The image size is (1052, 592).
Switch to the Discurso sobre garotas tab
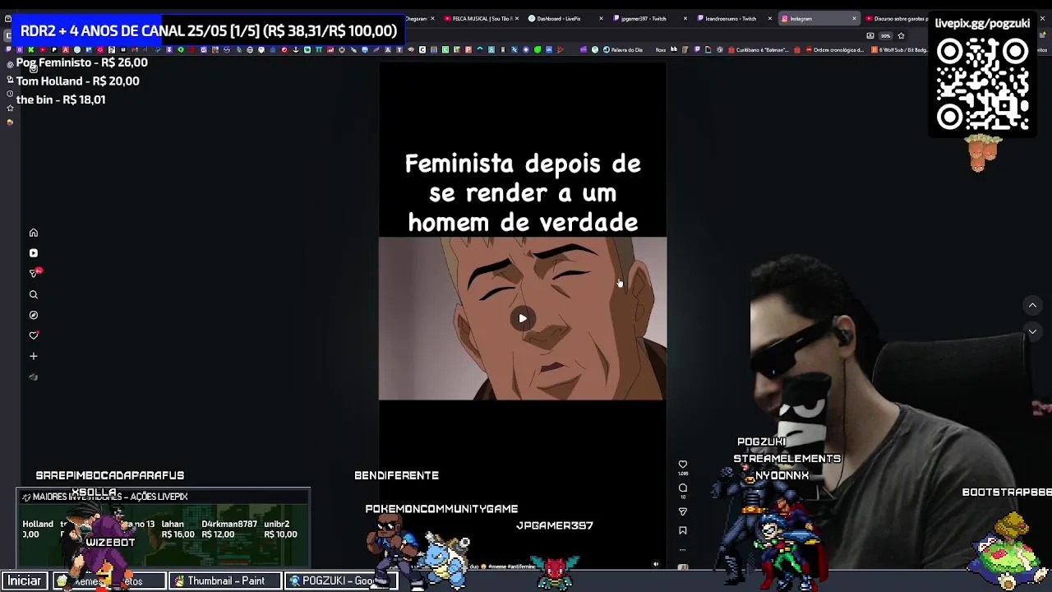897,18
